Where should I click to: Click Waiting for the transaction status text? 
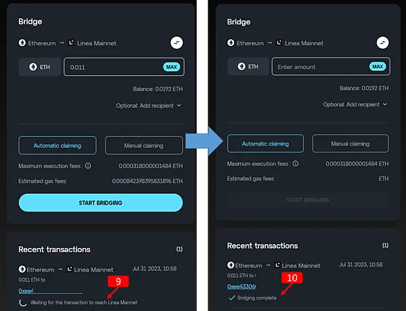[x=84, y=302]
